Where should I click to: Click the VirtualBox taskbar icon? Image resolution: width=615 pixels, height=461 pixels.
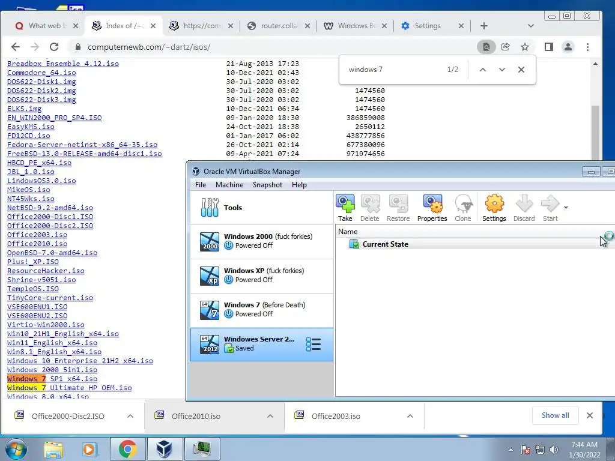[x=165, y=449]
